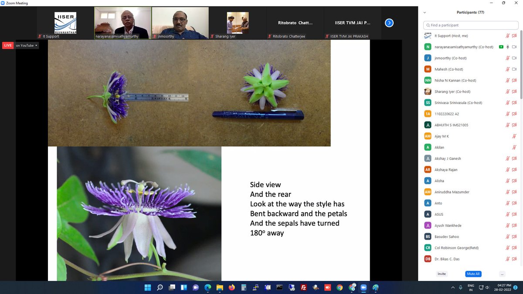
Task: Click the blue Zoom app icon in the taskbar
Action: pos(363,287)
